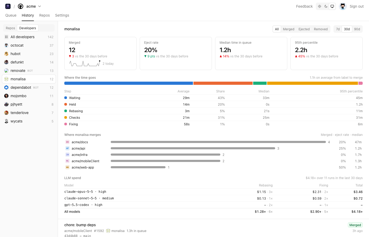Switch to light theme sun icon
Screen dimensions: 369x237
click(319, 6)
